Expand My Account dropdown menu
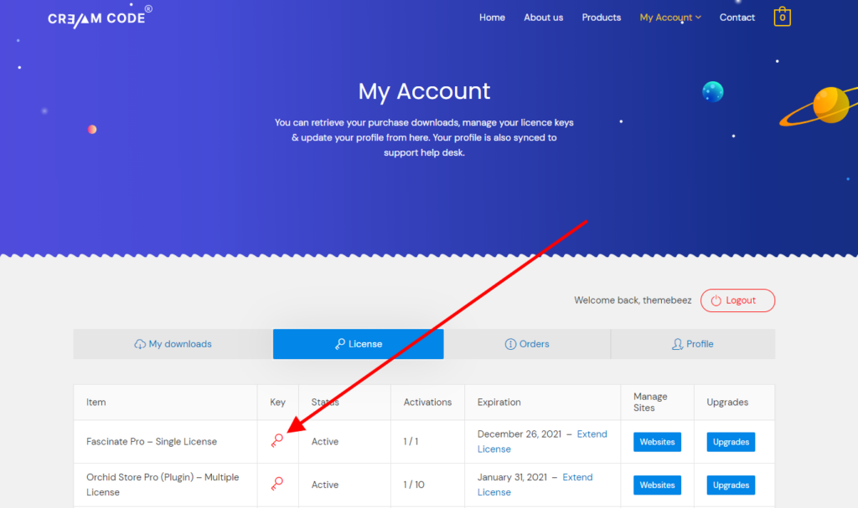Viewport: 858px width, 508px height. point(670,18)
